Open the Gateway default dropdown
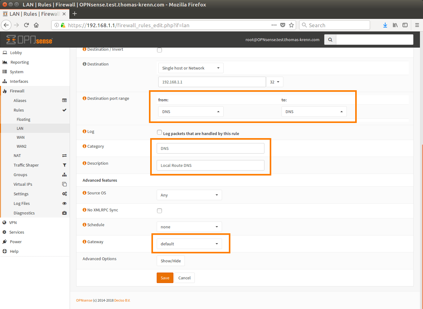The height and width of the screenshot is (309, 423). [189, 244]
